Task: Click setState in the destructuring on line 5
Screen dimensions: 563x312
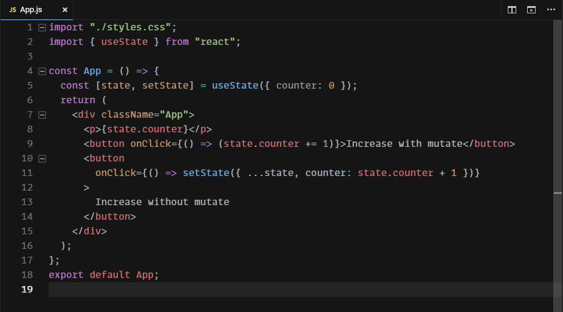Action: [x=165, y=86]
